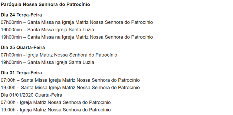Image resolution: width=233 pixels, height=115 pixels.
Task: Click the '19:00h' time under Dia 31
Action: pyautogui.click(x=8, y=88)
